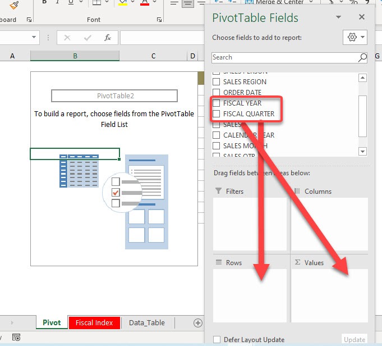The height and width of the screenshot is (346, 382).
Task: Check the FISCAL YEAR field
Action: point(217,103)
